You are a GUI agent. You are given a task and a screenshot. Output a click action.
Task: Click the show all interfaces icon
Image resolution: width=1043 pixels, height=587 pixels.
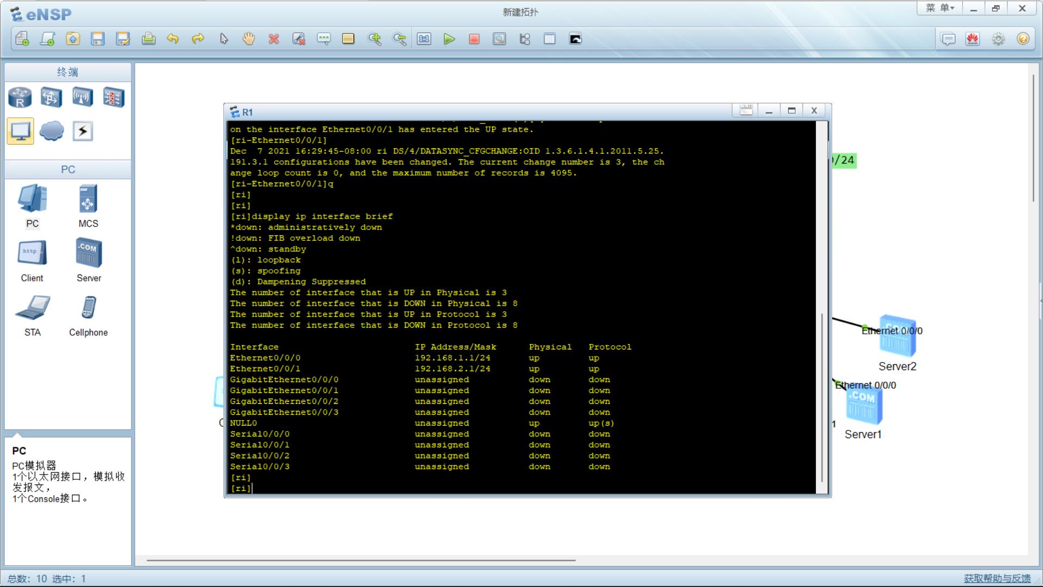525,39
